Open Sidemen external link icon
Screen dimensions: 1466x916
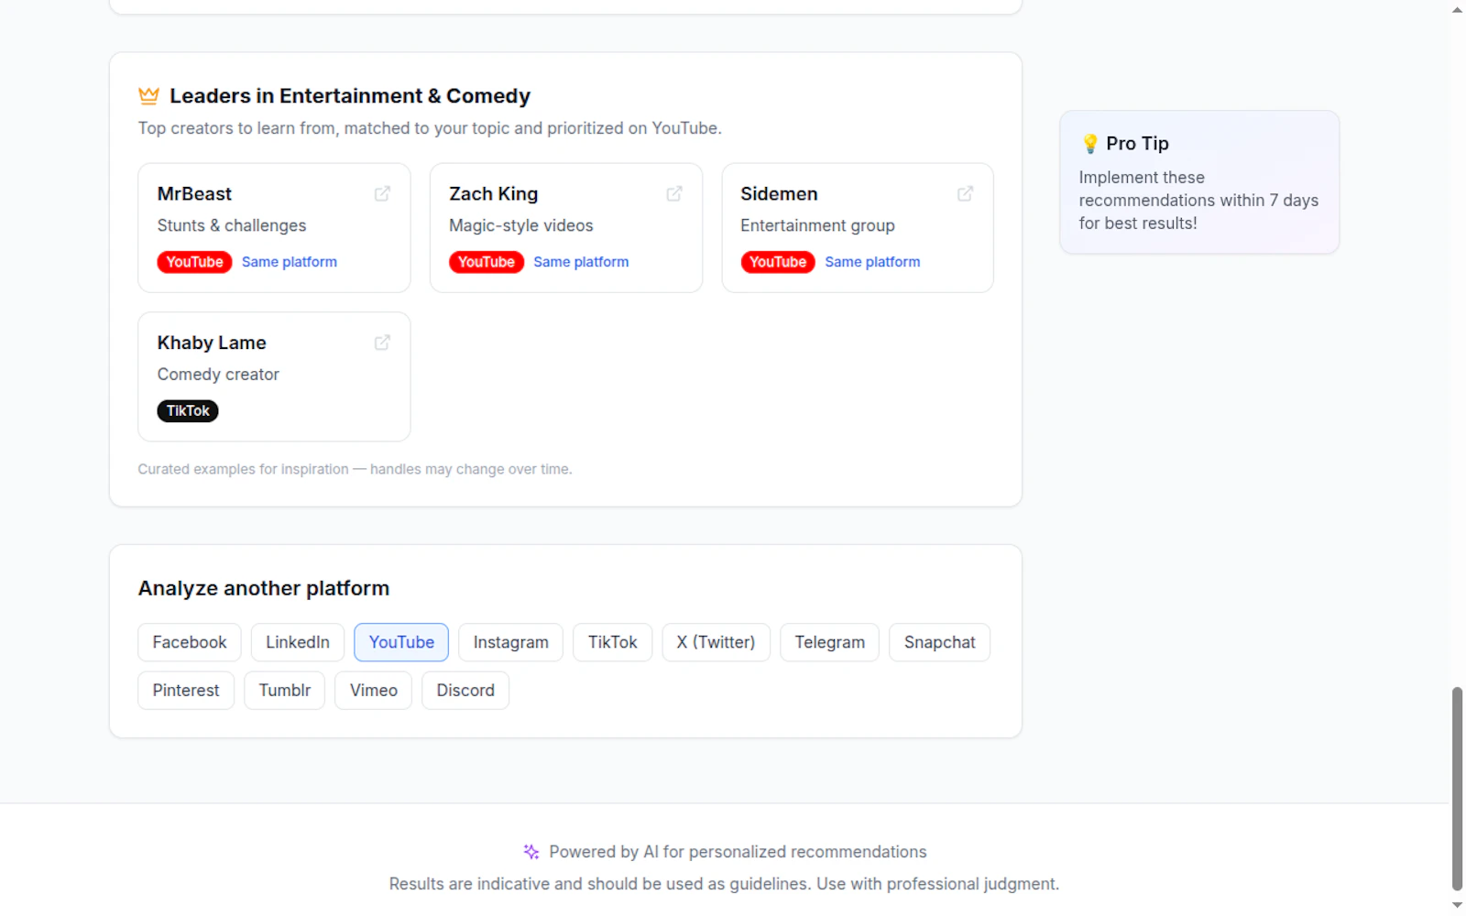coord(966,193)
